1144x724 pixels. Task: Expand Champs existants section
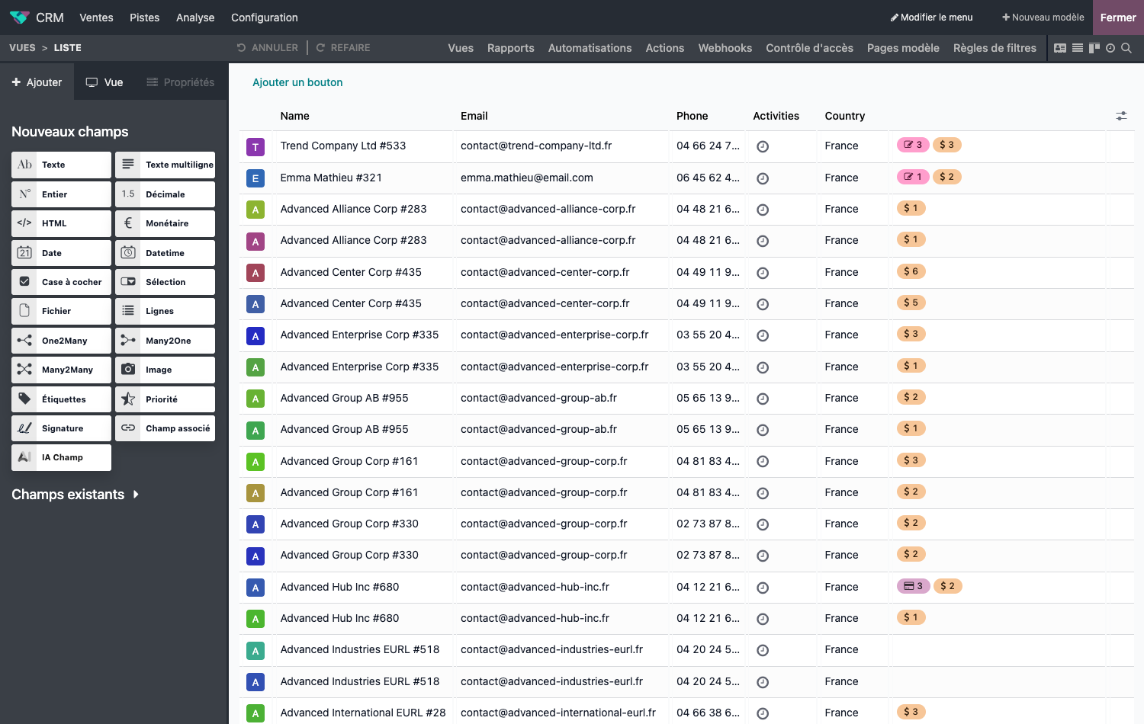[x=76, y=495]
